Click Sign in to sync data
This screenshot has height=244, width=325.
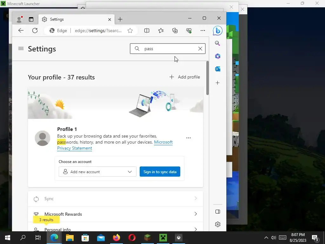(160, 172)
